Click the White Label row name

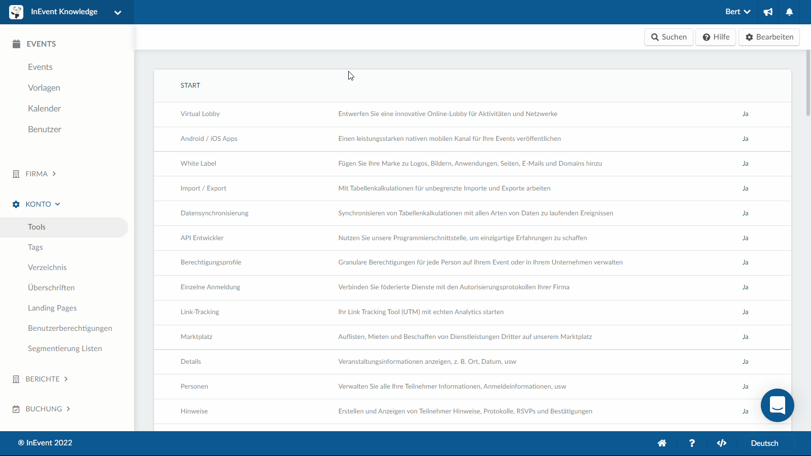pyautogui.click(x=198, y=164)
